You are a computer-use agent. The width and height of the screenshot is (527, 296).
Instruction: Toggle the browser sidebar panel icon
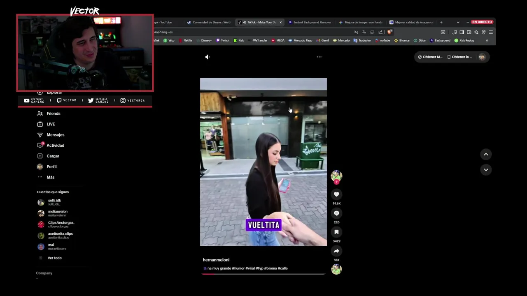[x=462, y=32]
